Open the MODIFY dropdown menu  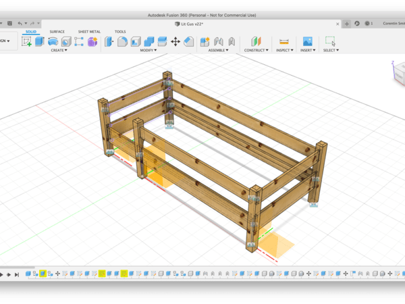point(148,50)
